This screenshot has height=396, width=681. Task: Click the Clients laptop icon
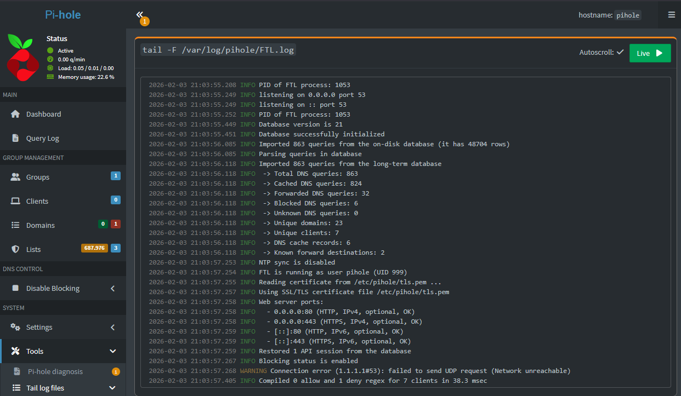[15, 202]
